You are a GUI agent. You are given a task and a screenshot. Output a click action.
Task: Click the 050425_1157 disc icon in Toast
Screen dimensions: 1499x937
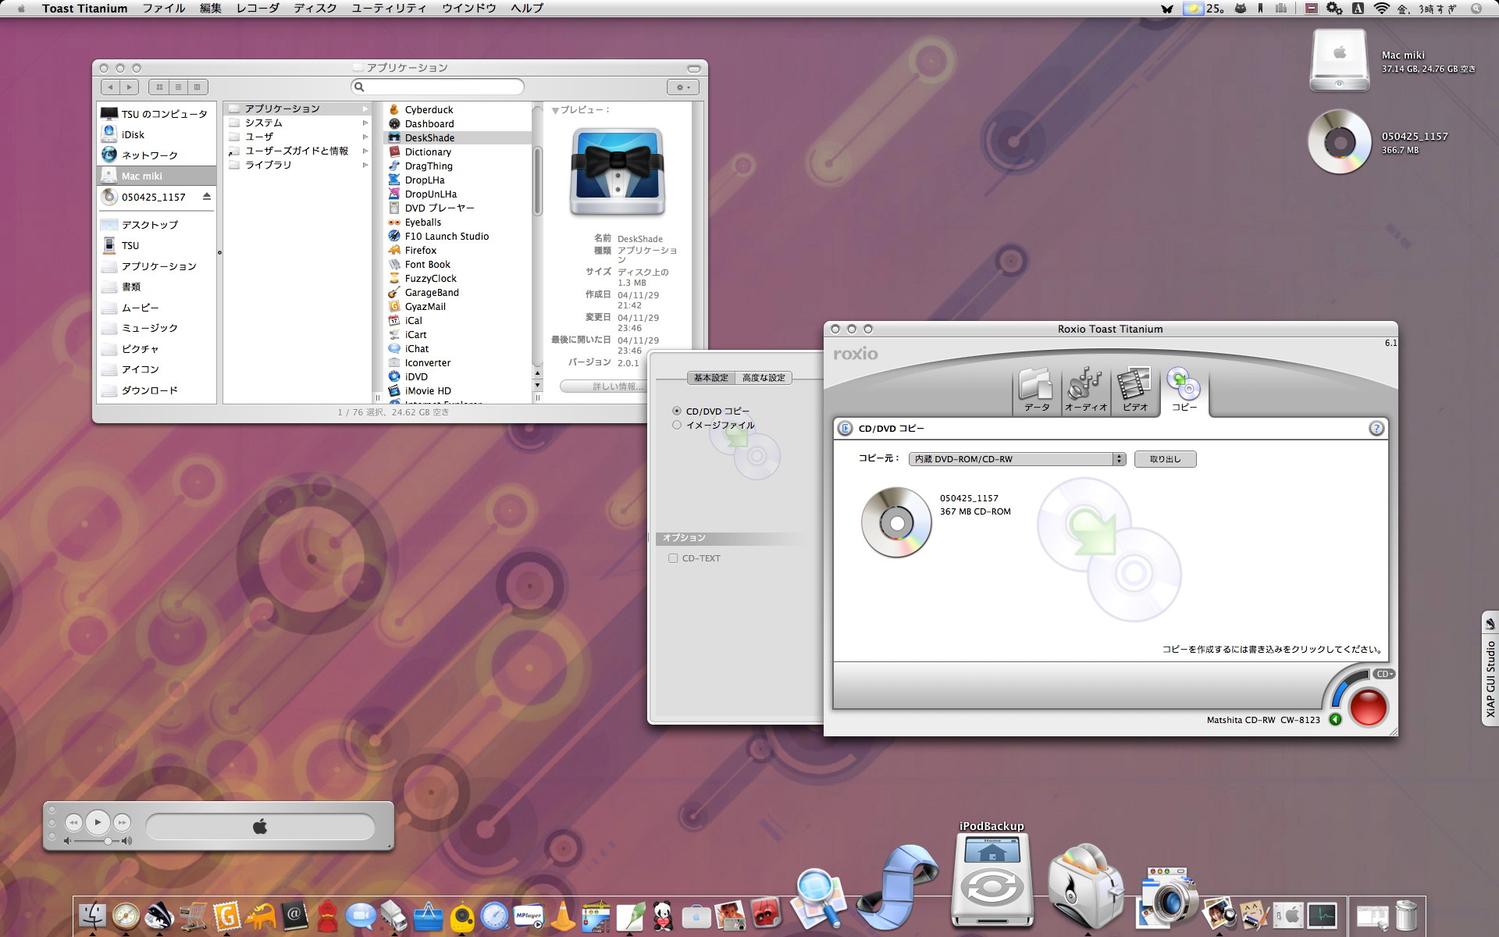896,522
